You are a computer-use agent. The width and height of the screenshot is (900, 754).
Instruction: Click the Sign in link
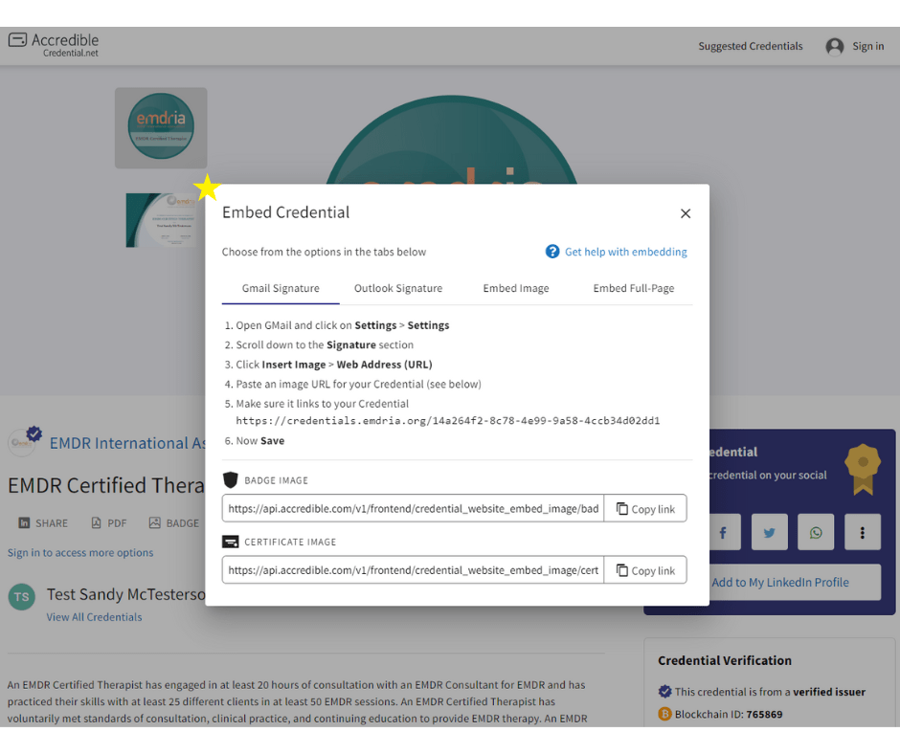[x=867, y=46]
